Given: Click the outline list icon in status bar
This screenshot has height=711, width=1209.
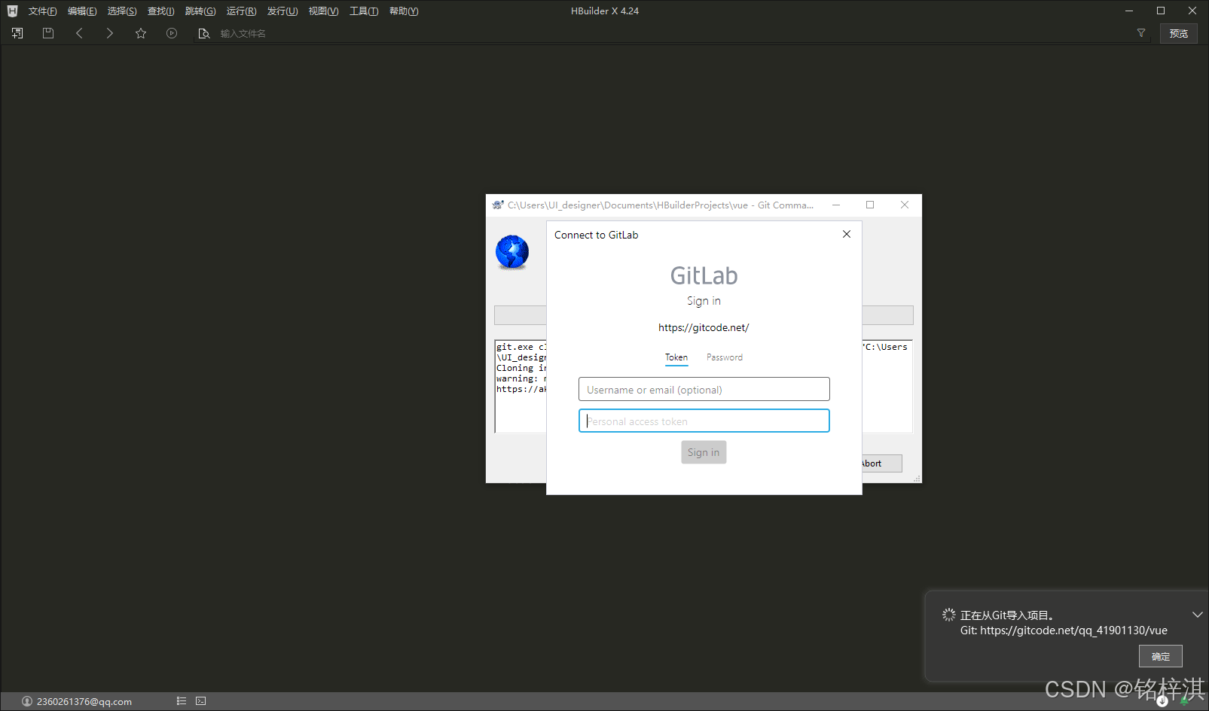Looking at the screenshot, I should 182,701.
